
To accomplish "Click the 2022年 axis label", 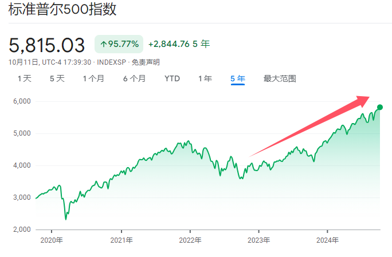I will [190, 240].
